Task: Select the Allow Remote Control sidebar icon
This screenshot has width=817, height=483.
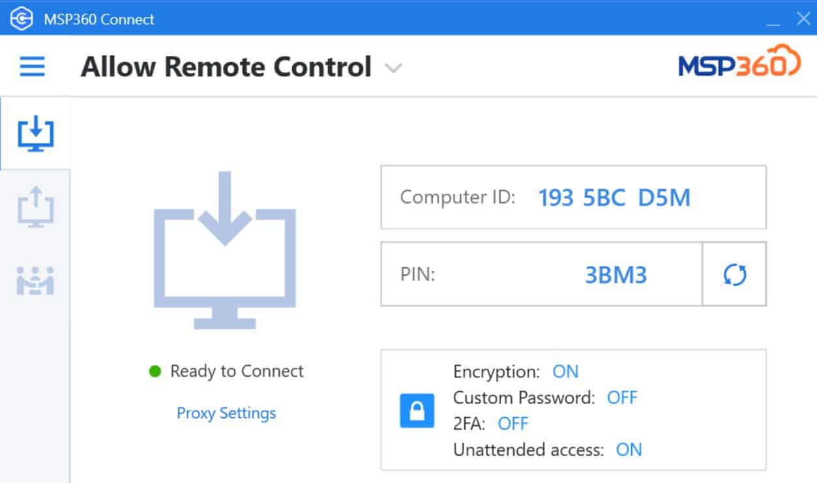Action: click(x=36, y=132)
